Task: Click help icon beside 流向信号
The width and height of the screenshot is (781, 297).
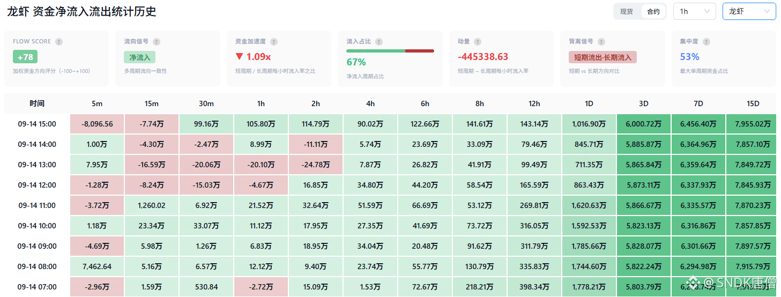Action: click(x=156, y=42)
